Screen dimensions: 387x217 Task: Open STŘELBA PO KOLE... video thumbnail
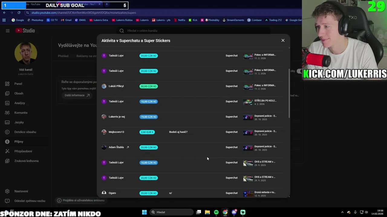point(248,102)
